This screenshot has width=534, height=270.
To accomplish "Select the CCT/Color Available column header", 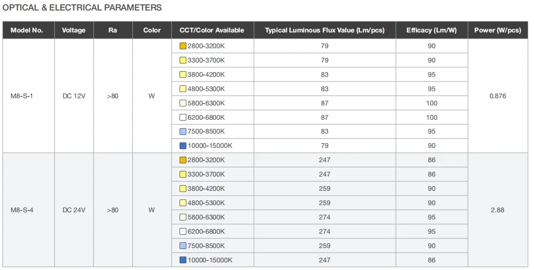I will [x=212, y=30].
